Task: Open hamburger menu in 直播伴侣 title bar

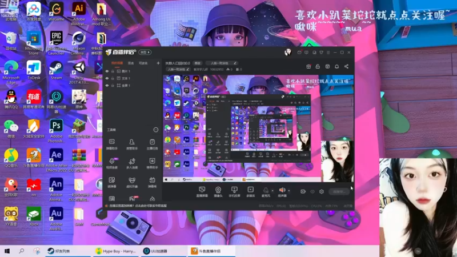Action: (x=328, y=53)
